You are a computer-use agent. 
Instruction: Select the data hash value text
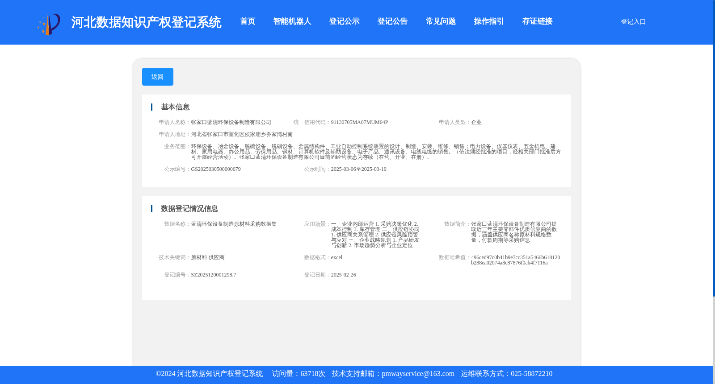pyautogui.click(x=515, y=260)
